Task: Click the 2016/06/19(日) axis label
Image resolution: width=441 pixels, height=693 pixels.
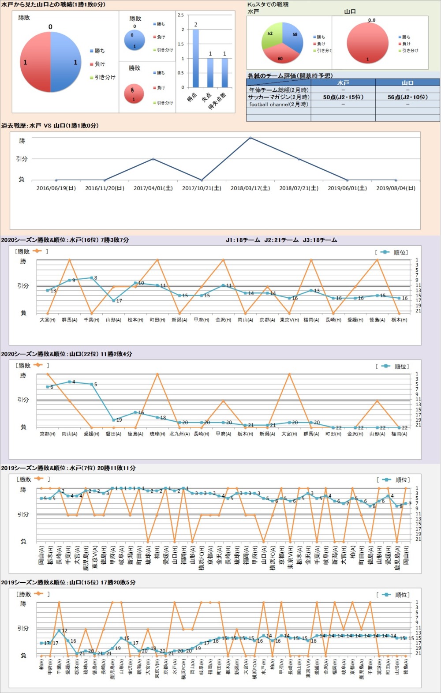Action: pos(56,188)
